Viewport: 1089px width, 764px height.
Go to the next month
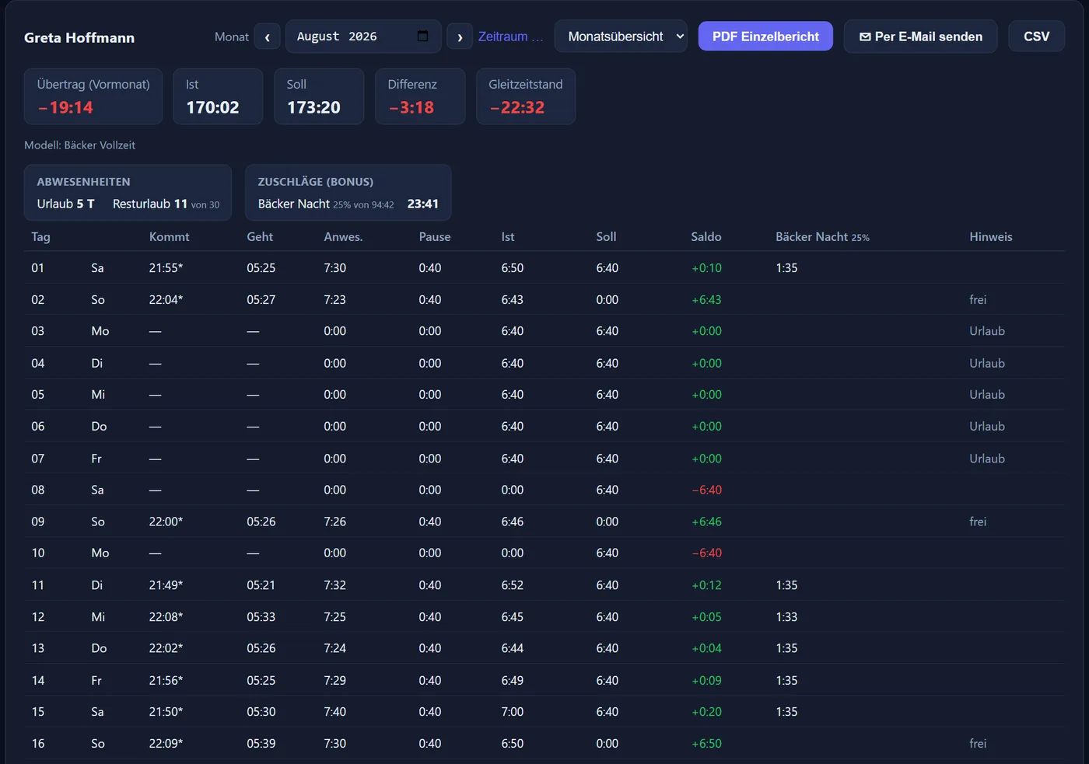click(460, 37)
